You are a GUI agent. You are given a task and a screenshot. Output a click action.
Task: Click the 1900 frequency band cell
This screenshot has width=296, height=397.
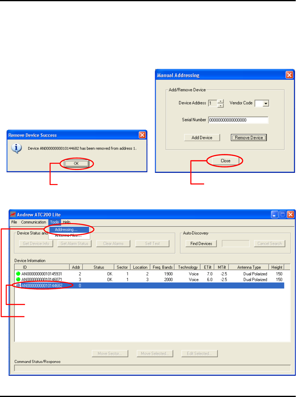[x=168, y=274]
